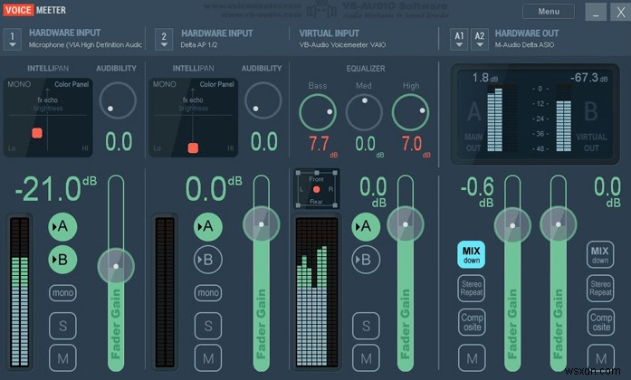
Task: Click the Color Panel label on Input 1
Action: pos(72,84)
